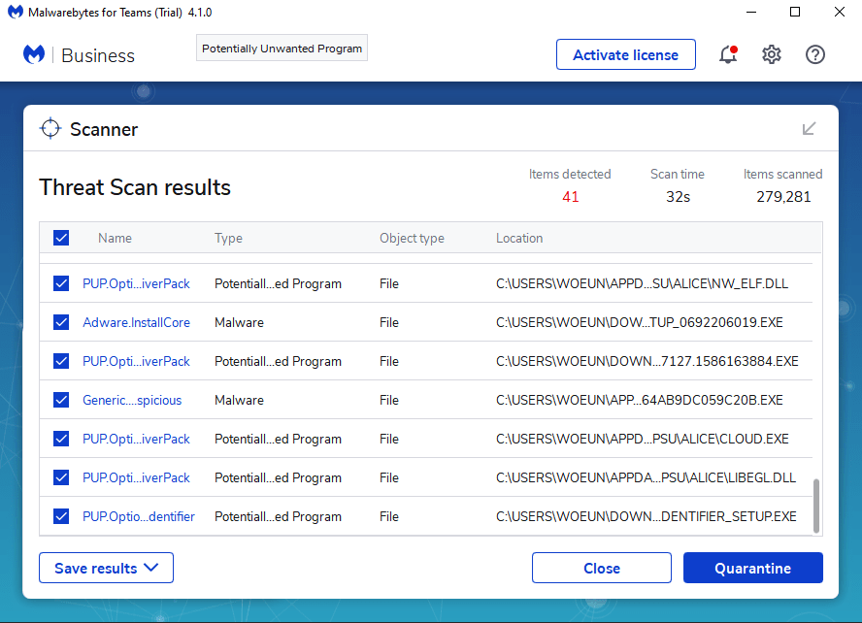Viewport: 862px width, 623px height.
Task: Uncheck the DENTIFIER_SETUP.EXE row checkbox
Action: 61,516
